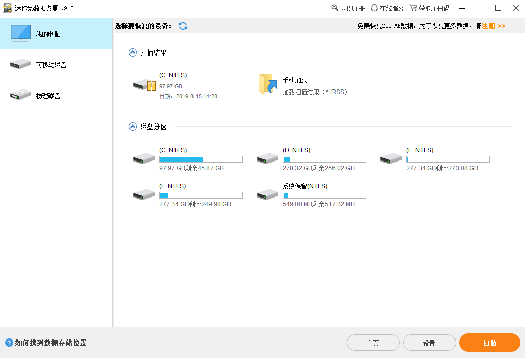Click the (E: NTFS) label
525x358 pixels.
[x=420, y=150]
